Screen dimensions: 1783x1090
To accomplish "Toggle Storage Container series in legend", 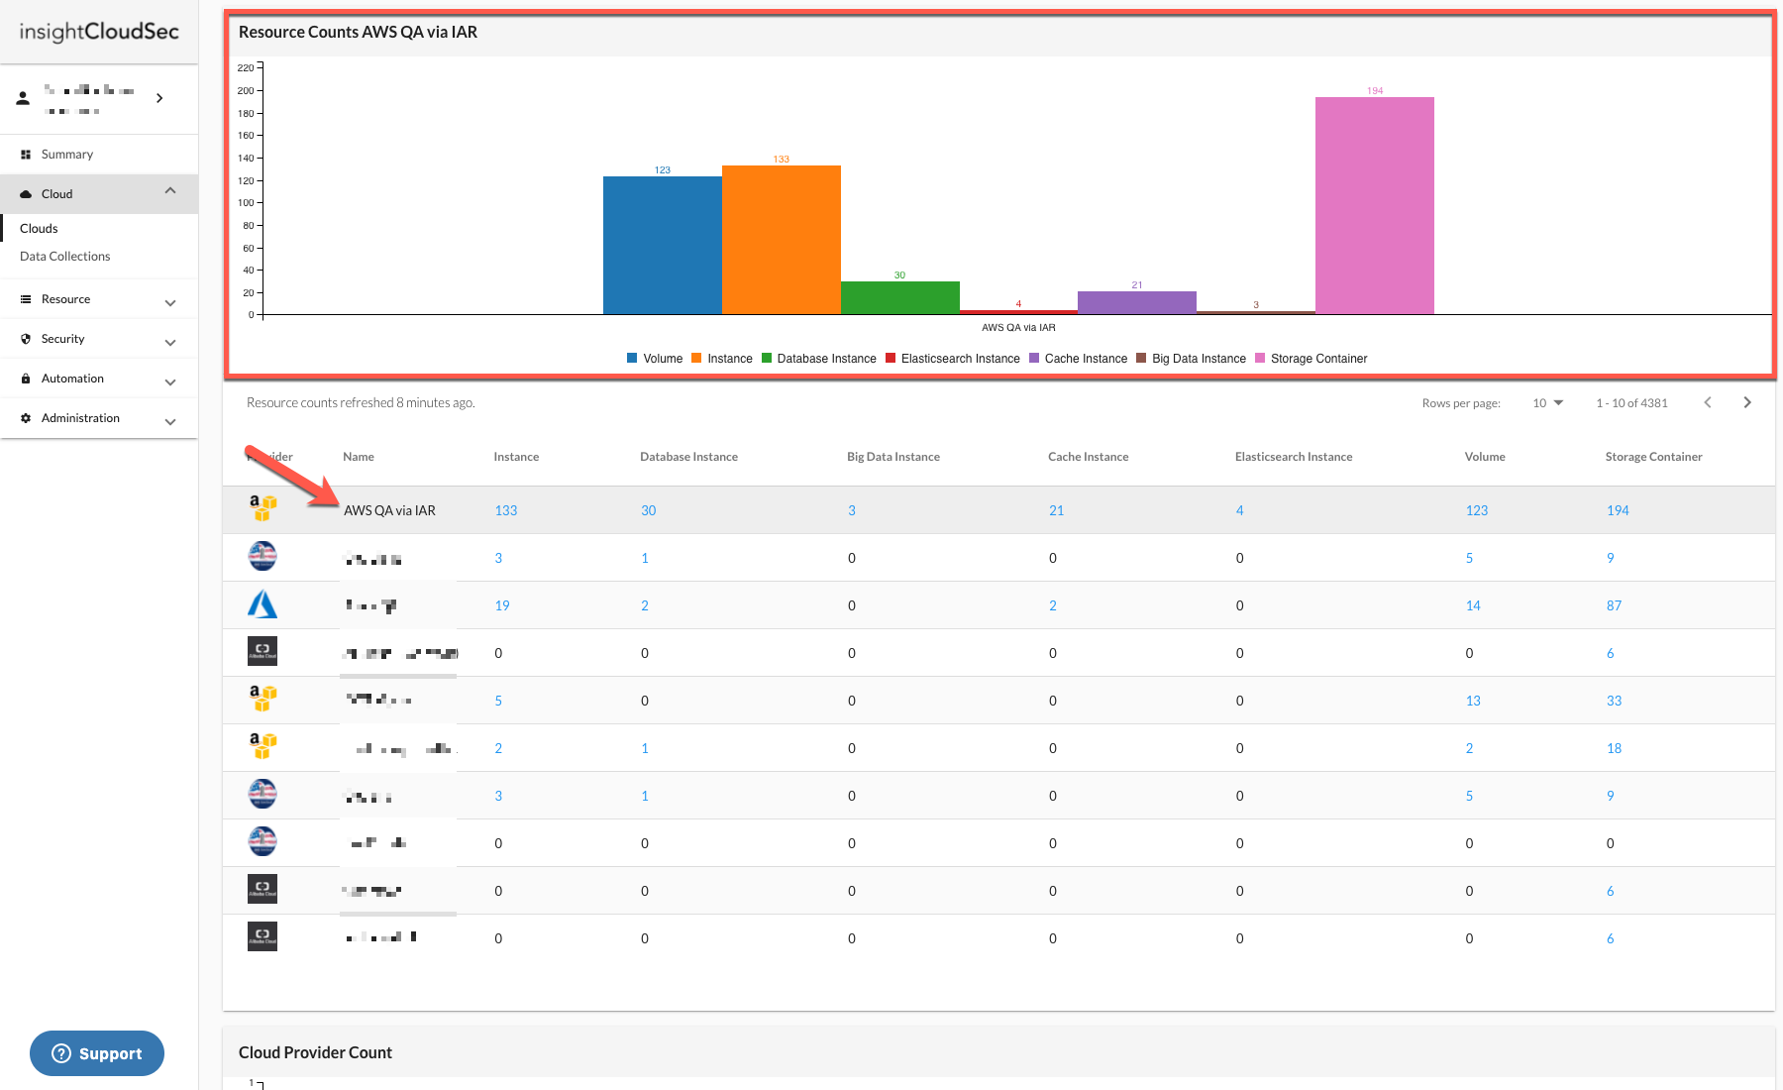I will [x=1311, y=359].
